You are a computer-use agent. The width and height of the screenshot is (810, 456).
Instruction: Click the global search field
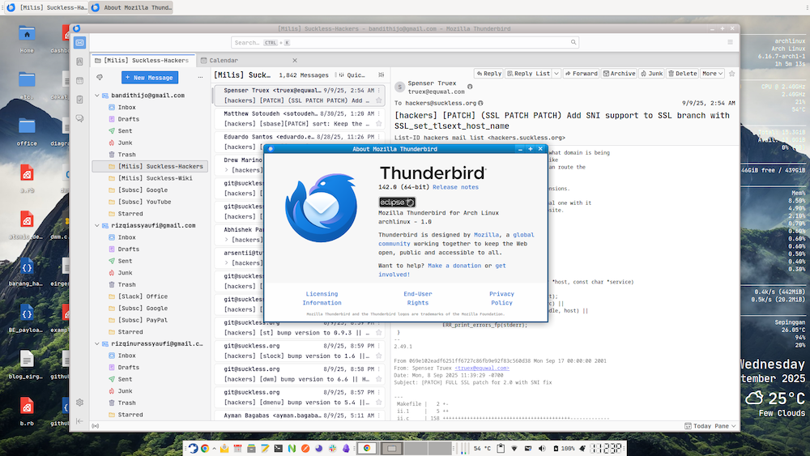pos(405,42)
